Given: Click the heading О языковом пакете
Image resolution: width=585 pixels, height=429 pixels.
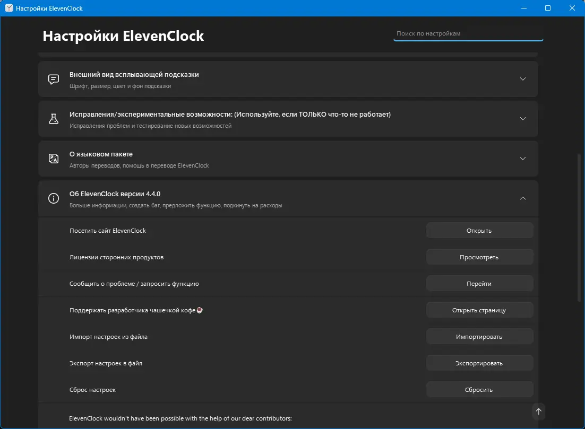Looking at the screenshot, I should tap(101, 154).
